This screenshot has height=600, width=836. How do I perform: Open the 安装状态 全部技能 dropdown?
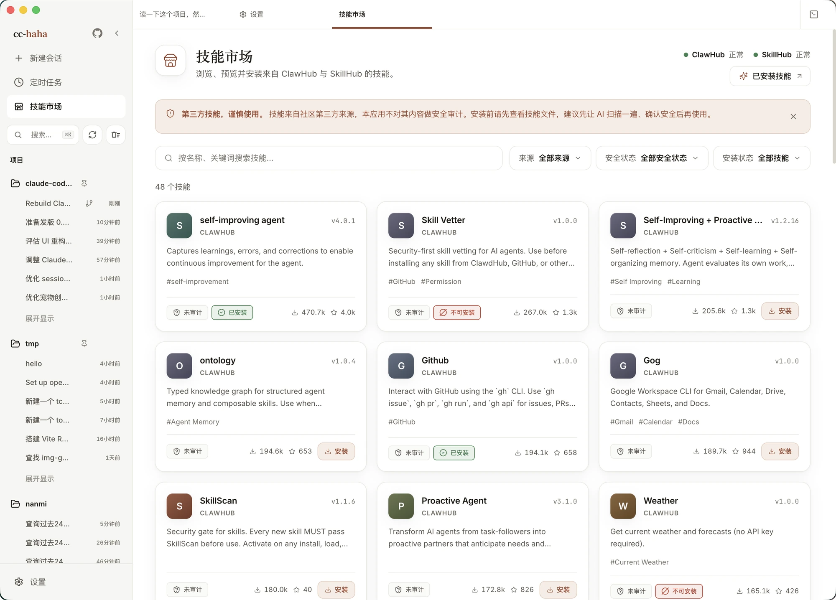(762, 158)
